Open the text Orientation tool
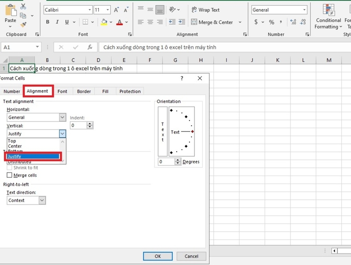This screenshot has width=351, height=265. click(172, 10)
